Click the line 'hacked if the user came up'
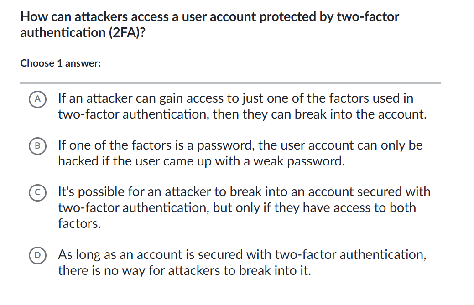The width and height of the screenshot is (474, 305). click(x=201, y=161)
